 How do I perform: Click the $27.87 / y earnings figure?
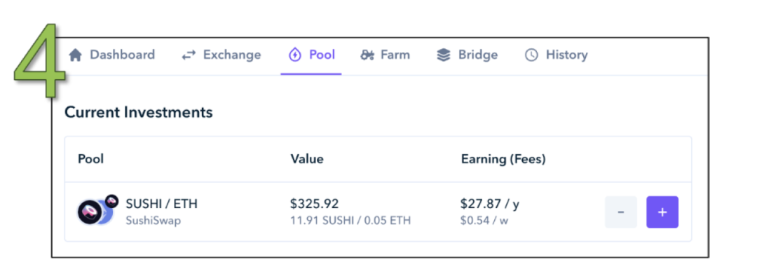click(490, 204)
